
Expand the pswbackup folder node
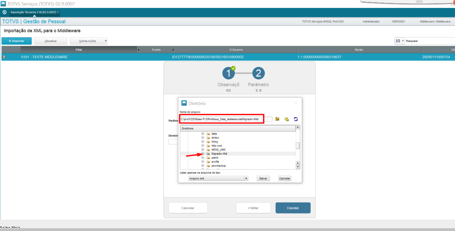pyautogui.click(x=203, y=166)
